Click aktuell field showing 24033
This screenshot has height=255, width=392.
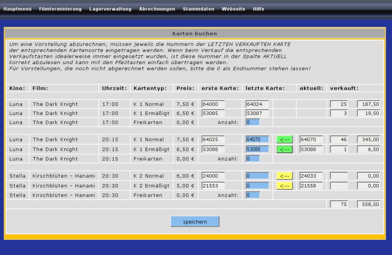pyautogui.click(x=311, y=176)
